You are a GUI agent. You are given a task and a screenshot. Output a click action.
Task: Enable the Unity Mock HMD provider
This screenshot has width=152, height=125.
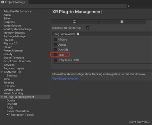55,60
